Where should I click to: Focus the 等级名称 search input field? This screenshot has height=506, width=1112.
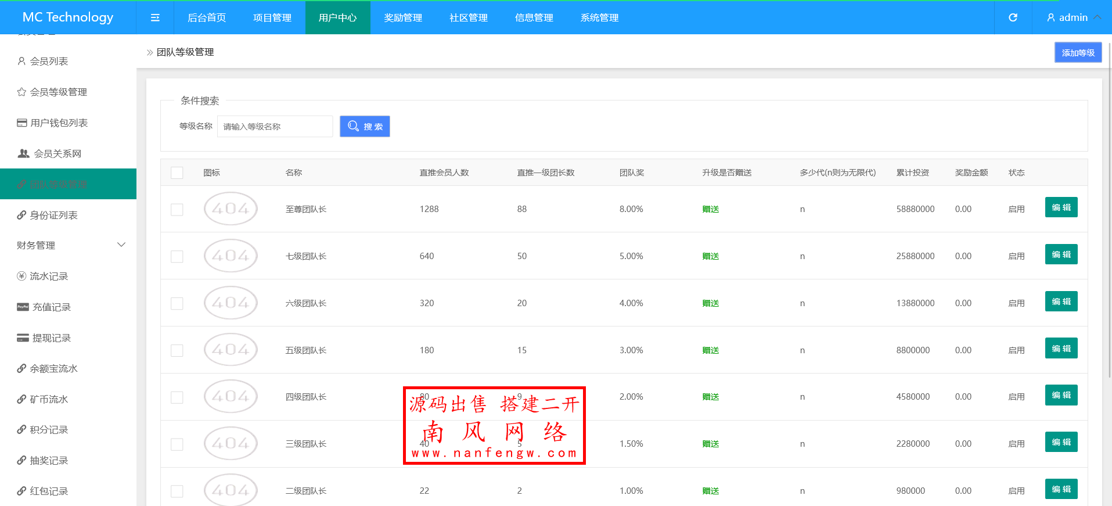pos(275,127)
